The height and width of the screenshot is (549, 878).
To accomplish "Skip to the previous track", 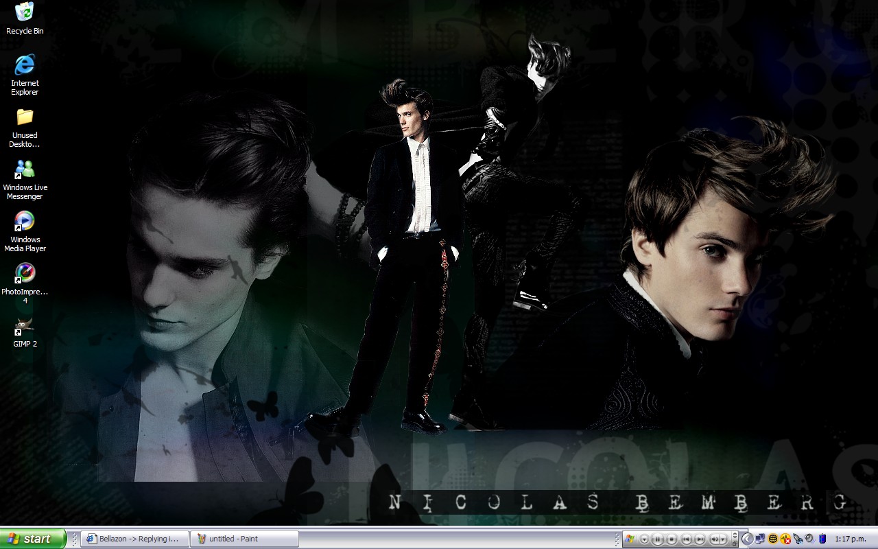I will pyautogui.click(x=687, y=539).
